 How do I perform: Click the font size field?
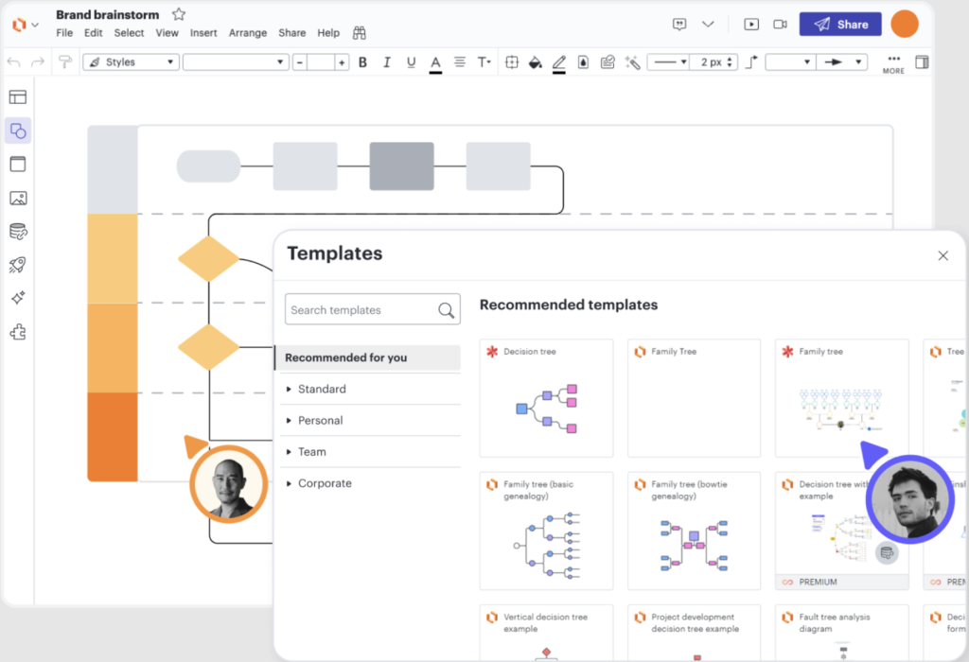321,62
